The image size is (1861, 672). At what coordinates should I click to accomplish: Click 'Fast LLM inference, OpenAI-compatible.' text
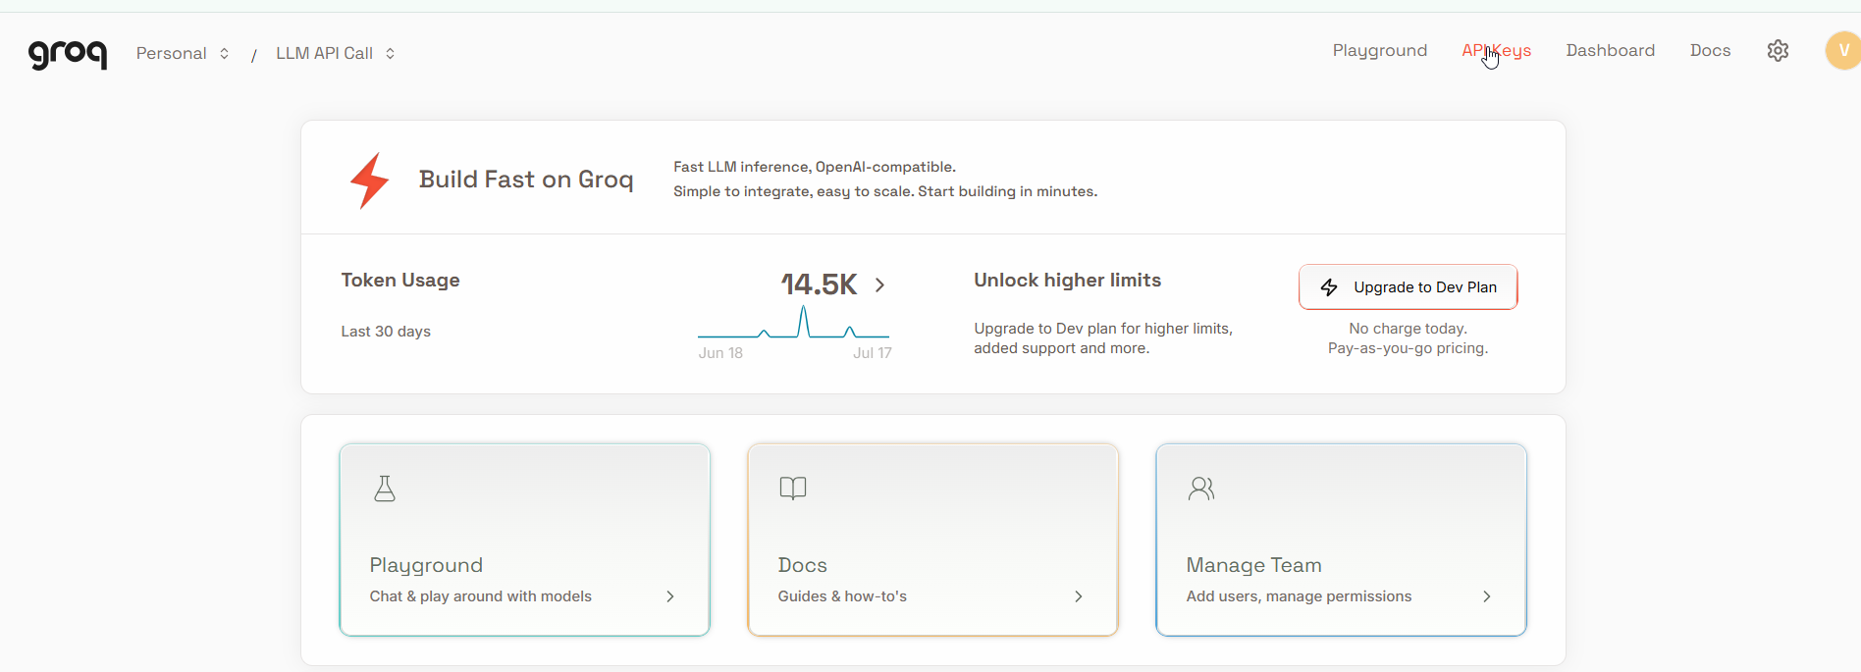(x=814, y=168)
